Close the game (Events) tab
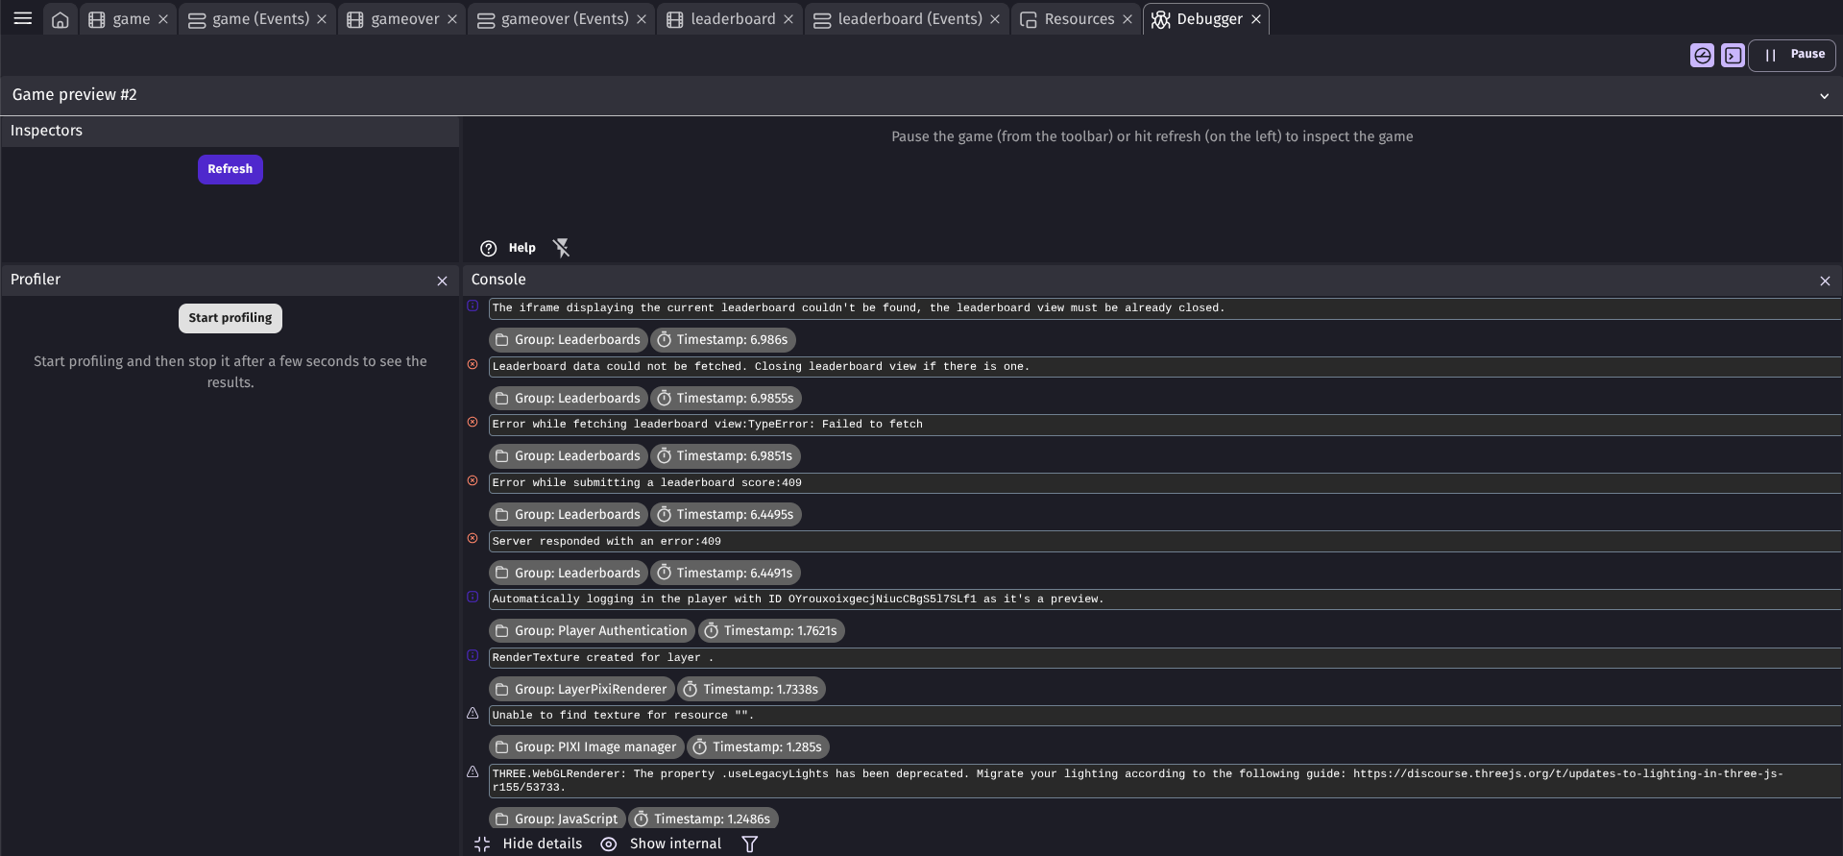Viewport: 1843px width, 856px height. 322,19
